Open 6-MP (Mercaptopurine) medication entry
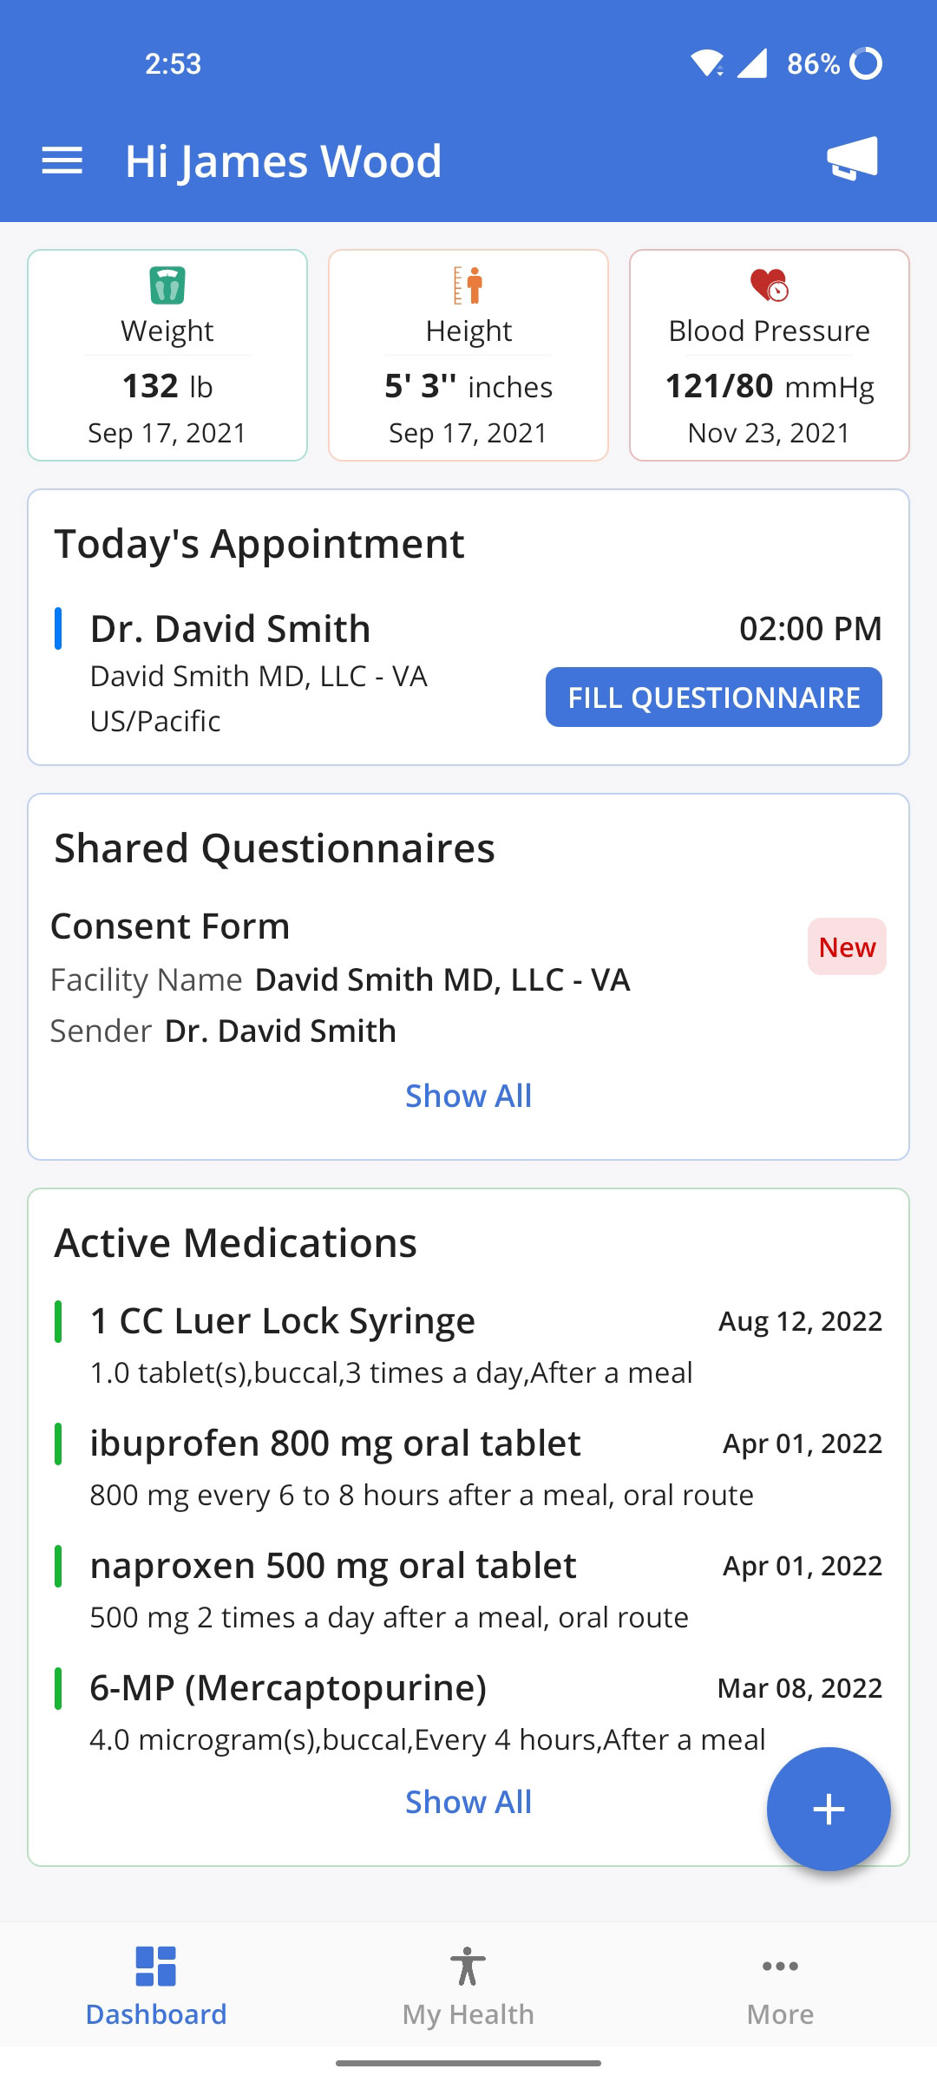This screenshot has width=937, height=2082. pyautogui.click(x=288, y=1688)
